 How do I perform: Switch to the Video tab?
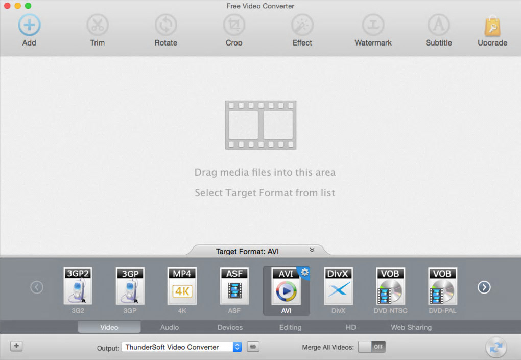pos(109,327)
